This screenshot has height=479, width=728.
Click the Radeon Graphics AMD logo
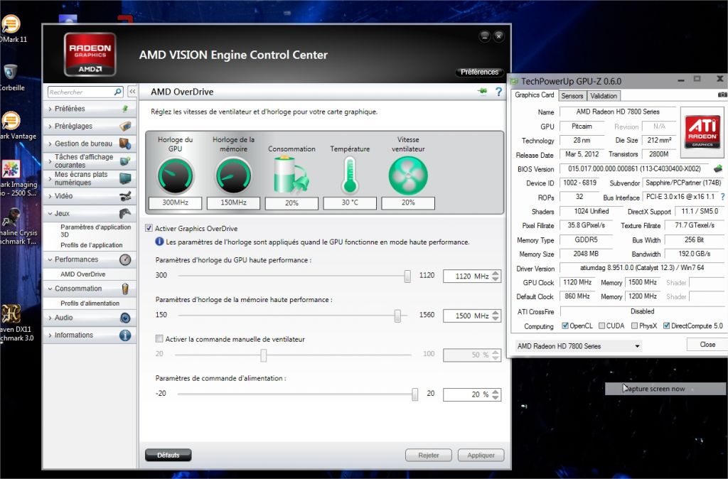90,54
